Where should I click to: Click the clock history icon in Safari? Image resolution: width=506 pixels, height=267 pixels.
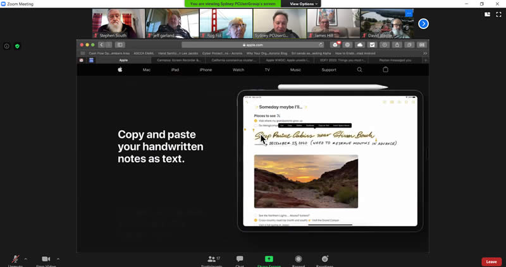[x=385, y=45]
